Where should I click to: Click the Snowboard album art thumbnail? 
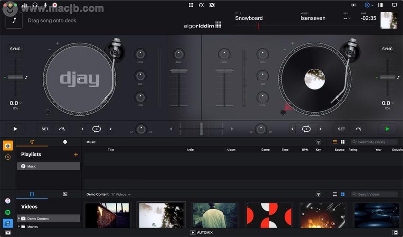coord(389,20)
